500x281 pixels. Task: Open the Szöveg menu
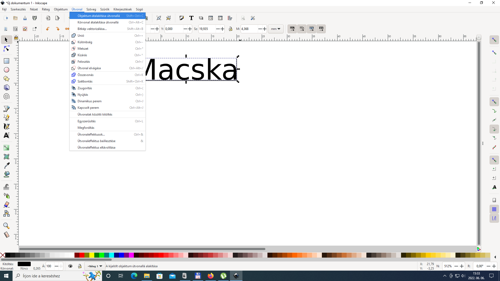click(91, 9)
